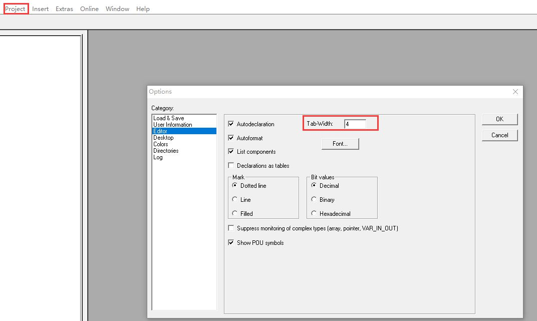Toggle Show POU symbols checkbox
The height and width of the screenshot is (321, 537).
pos(231,243)
